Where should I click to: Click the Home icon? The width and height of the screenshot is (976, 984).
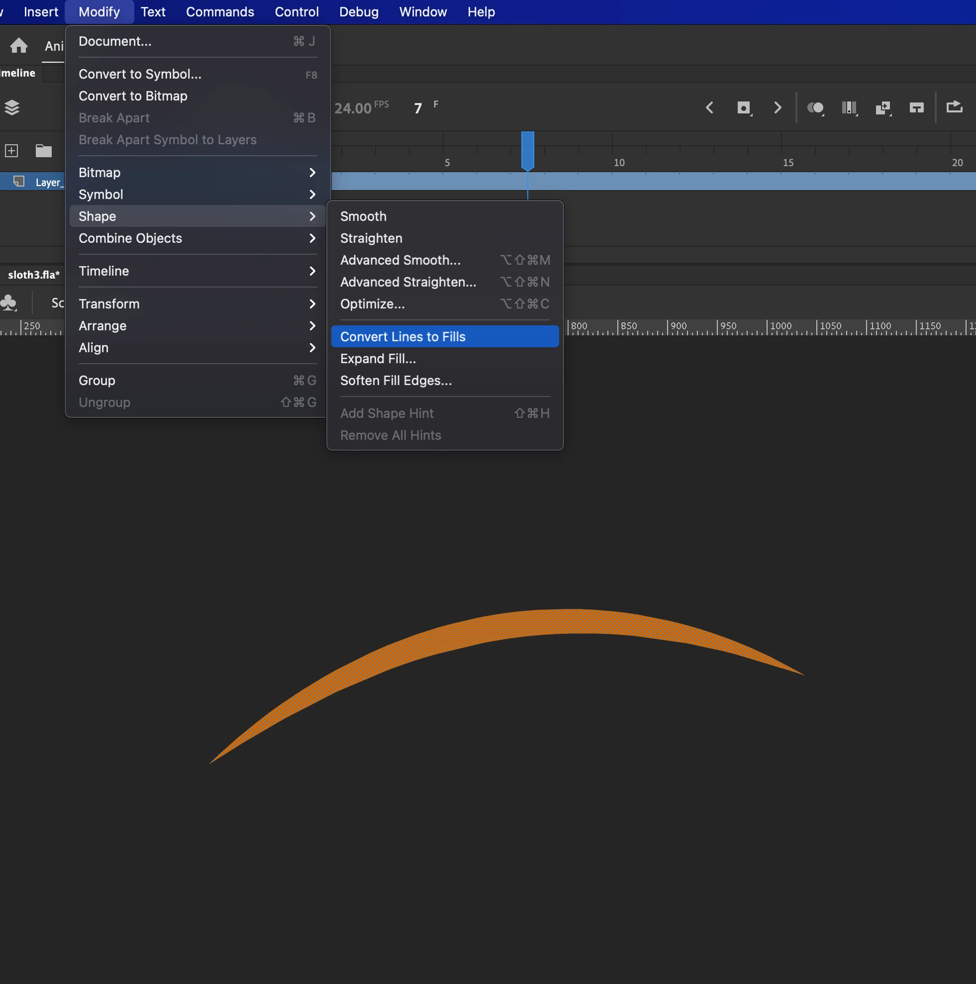(19, 46)
